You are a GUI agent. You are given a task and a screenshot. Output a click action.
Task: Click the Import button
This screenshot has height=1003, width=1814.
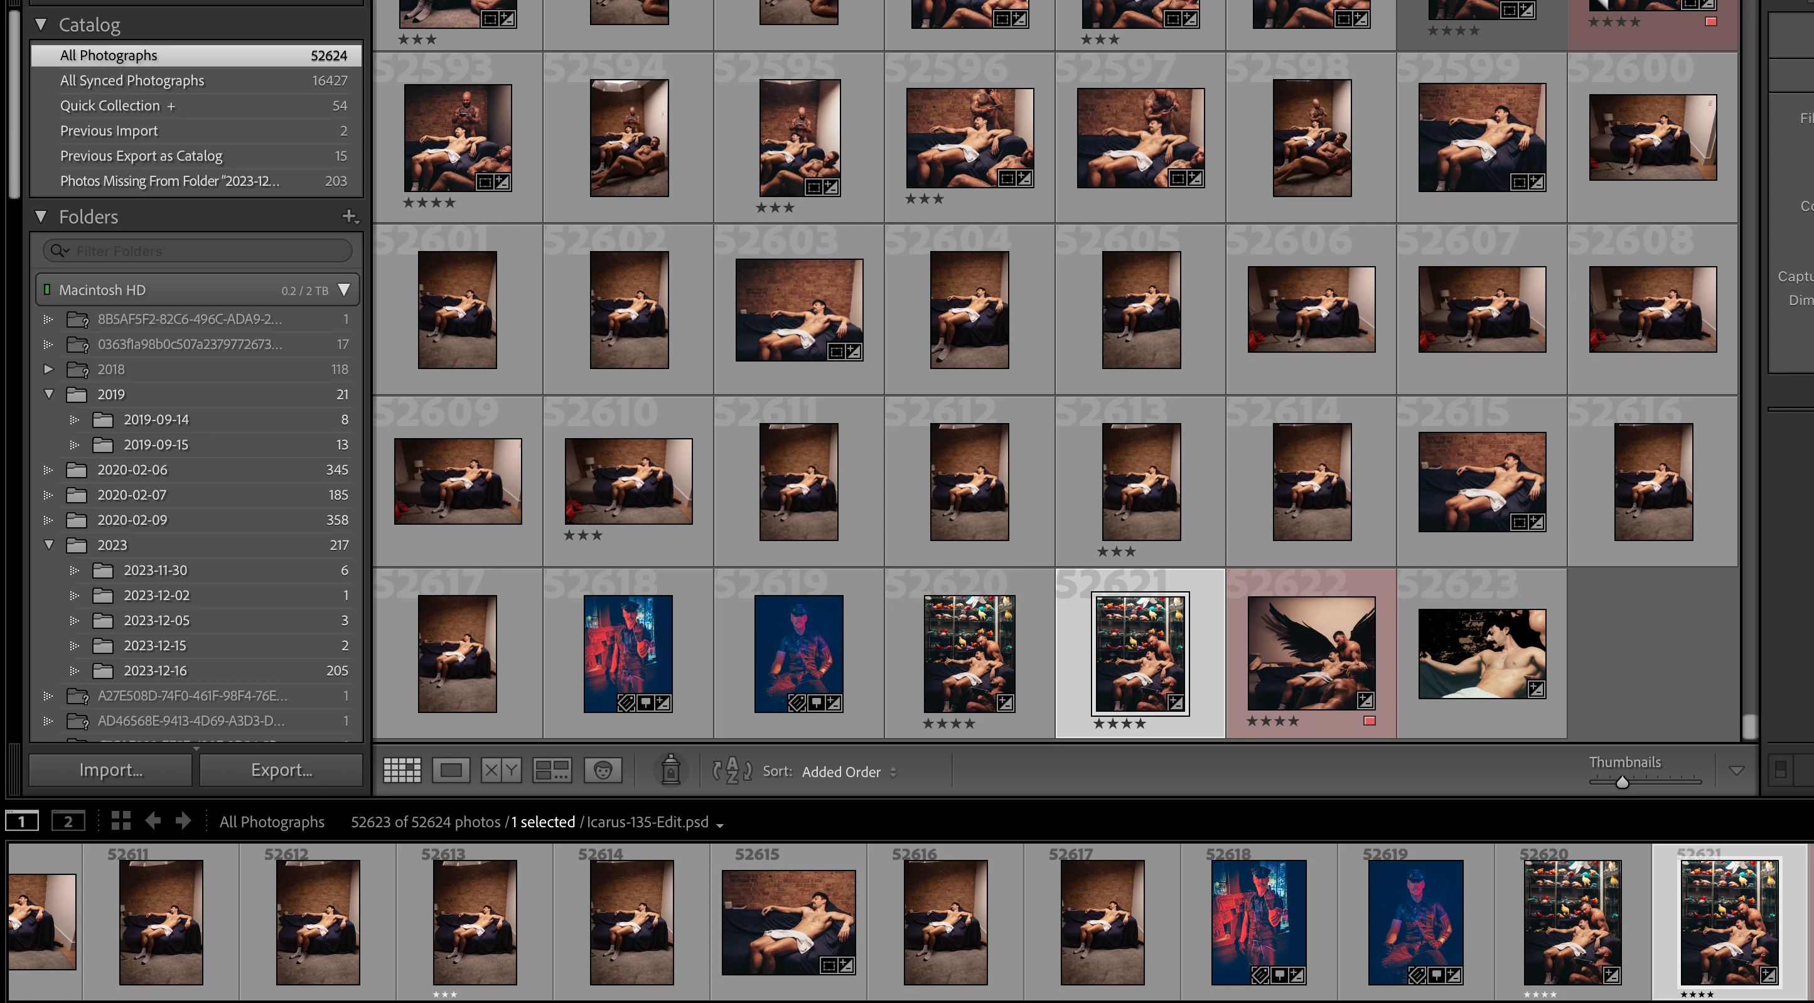(x=110, y=770)
